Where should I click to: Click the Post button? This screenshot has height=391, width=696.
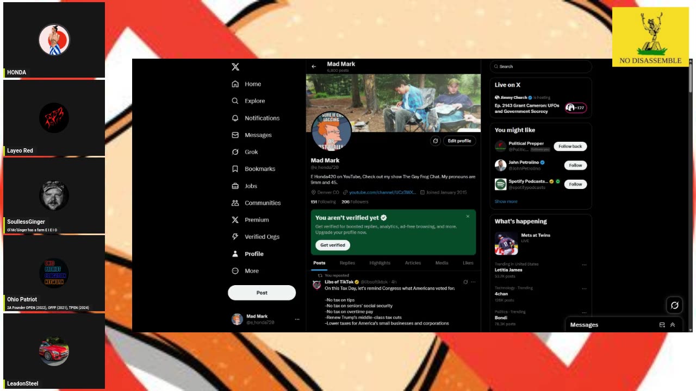[x=262, y=293]
